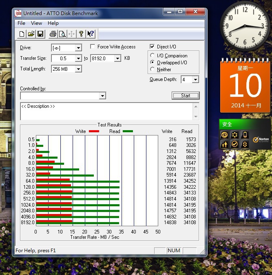The height and width of the screenshot is (275, 272).
Task: Open the File menu
Action: [22, 23]
